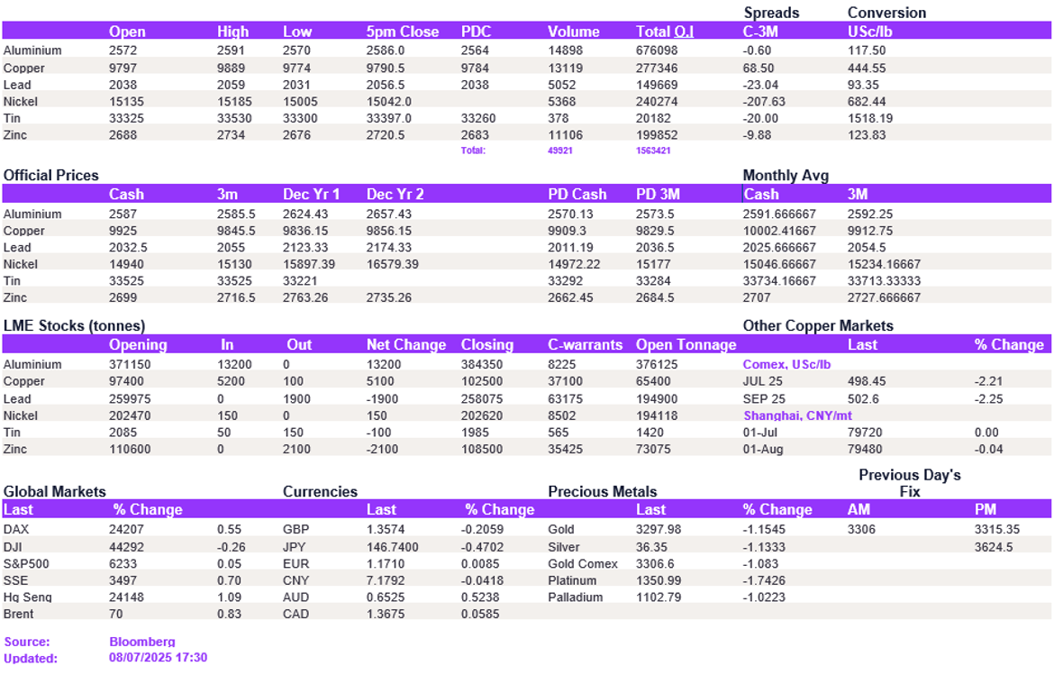
Task: Select Tin PD Cash value 33292
Action: (x=565, y=281)
